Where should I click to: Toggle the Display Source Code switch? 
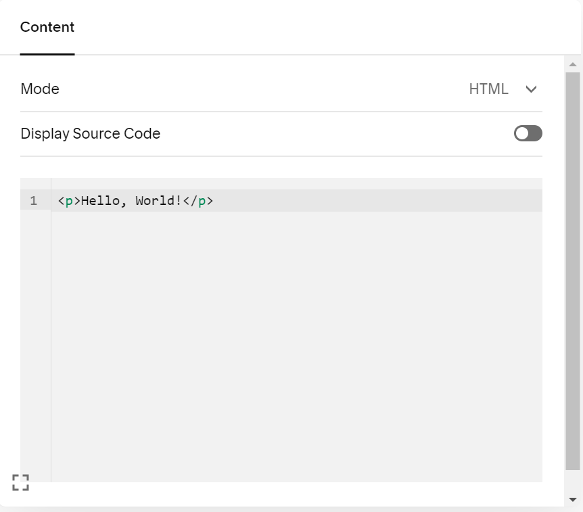pyautogui.click(x=528, y=133)
